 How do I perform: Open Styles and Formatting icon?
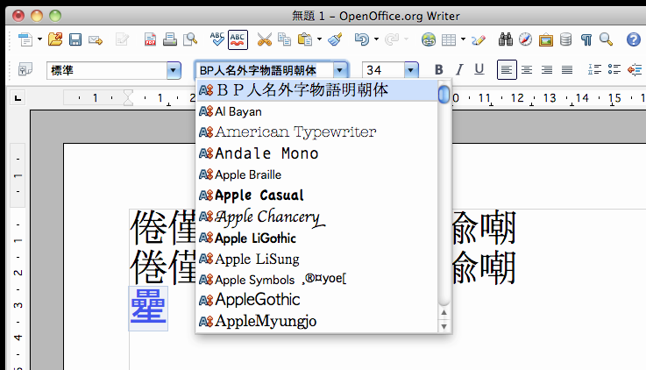[x=25, y=69]
